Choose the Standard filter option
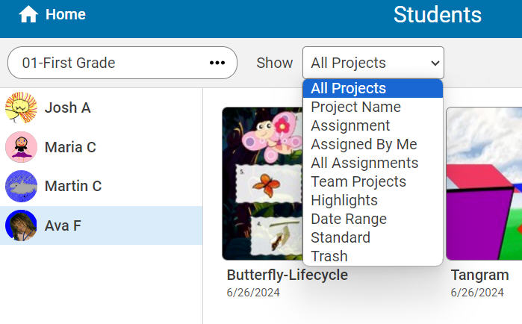Image resolution: width=522 pixels, height=324 pixels. pyautogui.click(x=373, y=237)
